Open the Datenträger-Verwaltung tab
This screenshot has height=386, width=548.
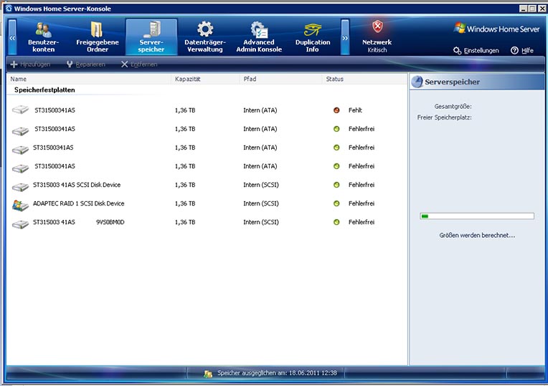(205, 37)
